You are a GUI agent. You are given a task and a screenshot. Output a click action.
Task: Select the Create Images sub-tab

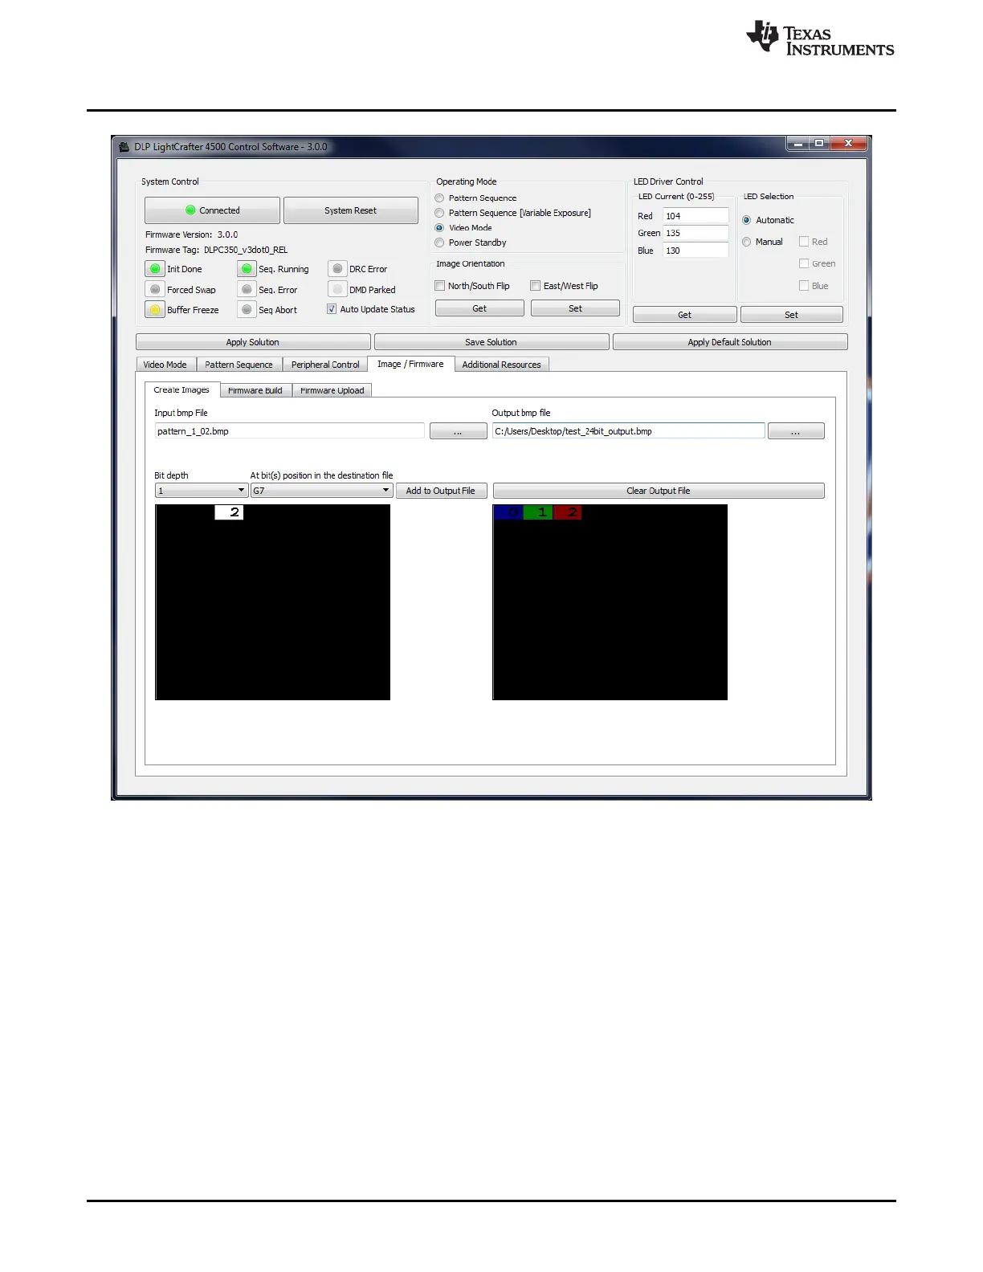[182, 389]
